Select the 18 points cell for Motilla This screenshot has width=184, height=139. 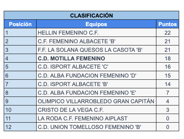click(x=168, y=59)
